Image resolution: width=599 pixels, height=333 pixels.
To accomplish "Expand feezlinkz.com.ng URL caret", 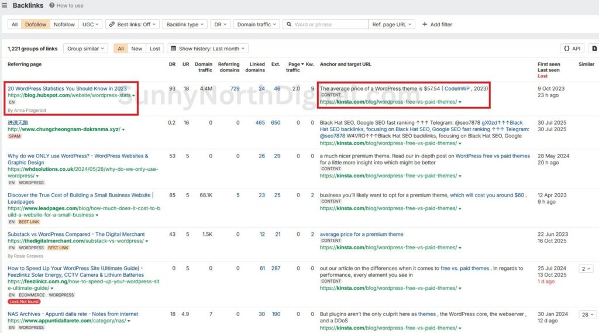I will point(52,289).
